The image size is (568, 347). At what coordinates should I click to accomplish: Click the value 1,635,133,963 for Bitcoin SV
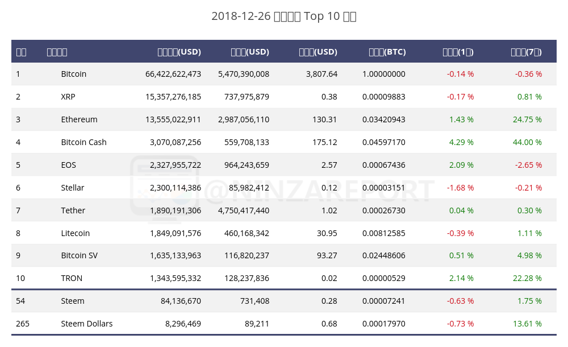[176, 255]
